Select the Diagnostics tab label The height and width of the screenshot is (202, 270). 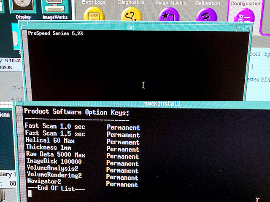(131, 3)
